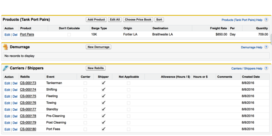The height and width of the screenshot is (136, 272).
Task: Click help icon beside Products Help link
Action: [266, 20]
